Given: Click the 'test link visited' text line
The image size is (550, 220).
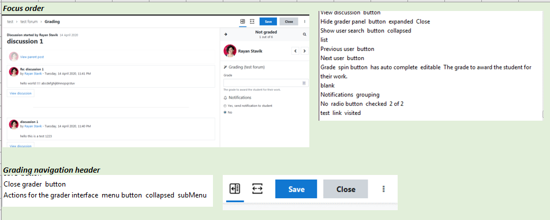Looking at the screenshot, I should [x=341, y=113].
